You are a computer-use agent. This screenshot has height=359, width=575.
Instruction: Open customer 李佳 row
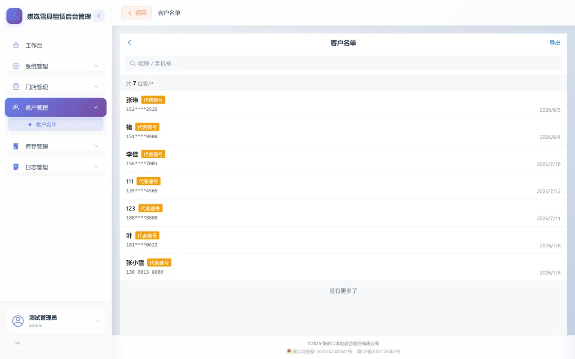pos(343,159)
